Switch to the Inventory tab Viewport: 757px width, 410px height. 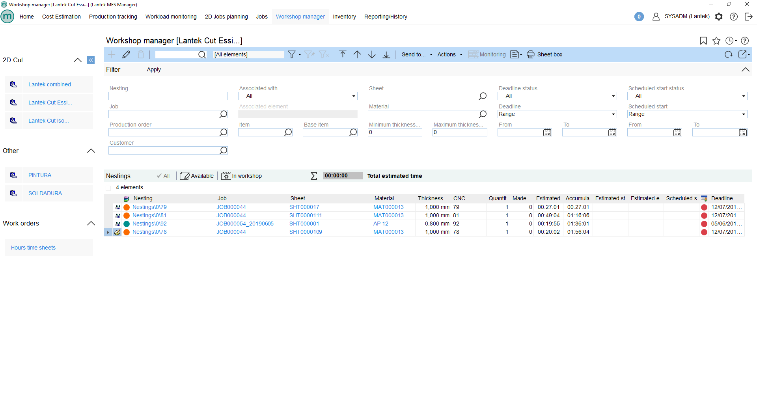click(344, 17)
